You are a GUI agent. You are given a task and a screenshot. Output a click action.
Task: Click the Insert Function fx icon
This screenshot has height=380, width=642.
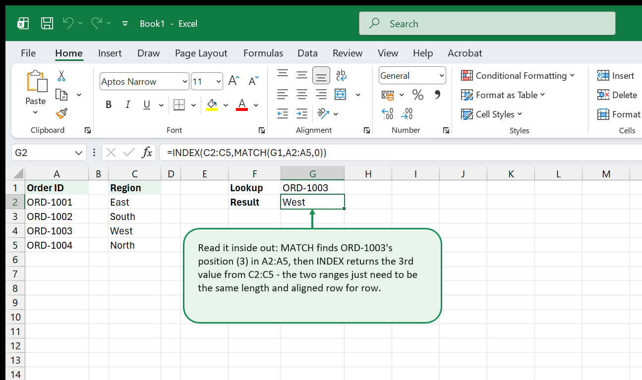pyautogui.click(x=147, y=153)
